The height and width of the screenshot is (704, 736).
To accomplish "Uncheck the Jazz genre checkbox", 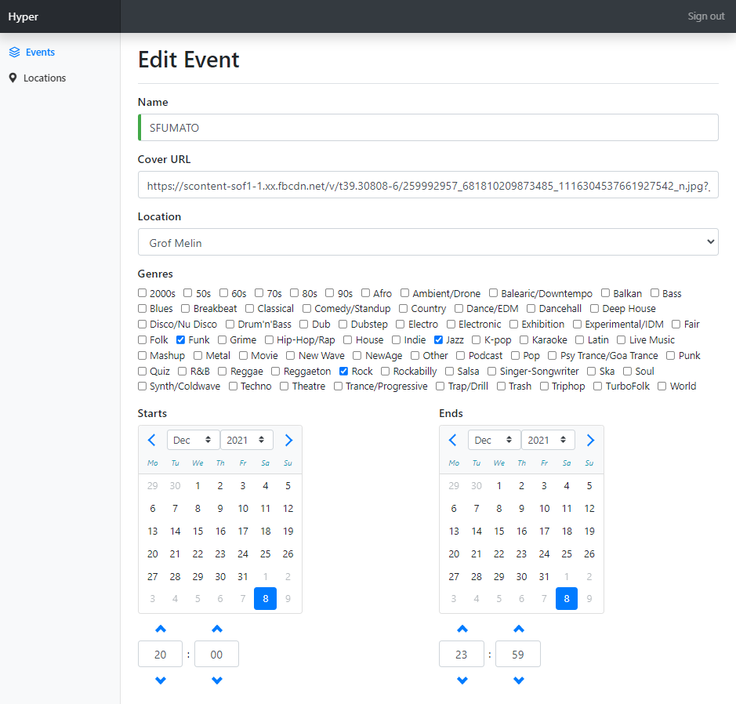I will click(x=439, y=340).
